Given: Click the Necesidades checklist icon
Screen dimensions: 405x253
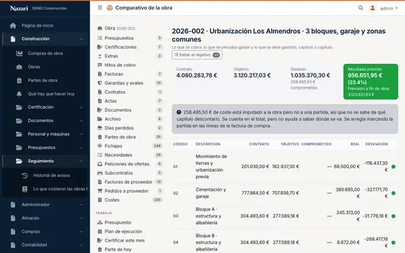Looking at the screenshot, I should [x=100, y=155].
